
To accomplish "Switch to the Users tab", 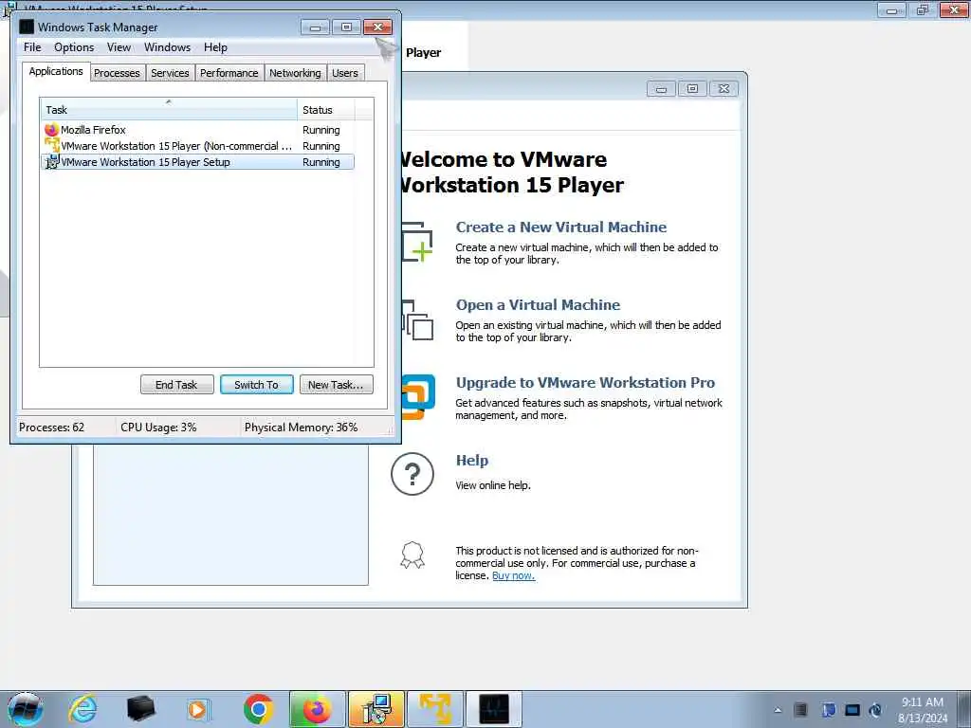I will (345, 73).
